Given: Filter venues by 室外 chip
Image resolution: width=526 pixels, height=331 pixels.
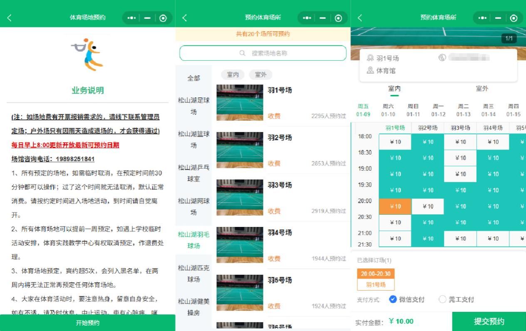Looking at the screenshot, I should pos(261,75).
